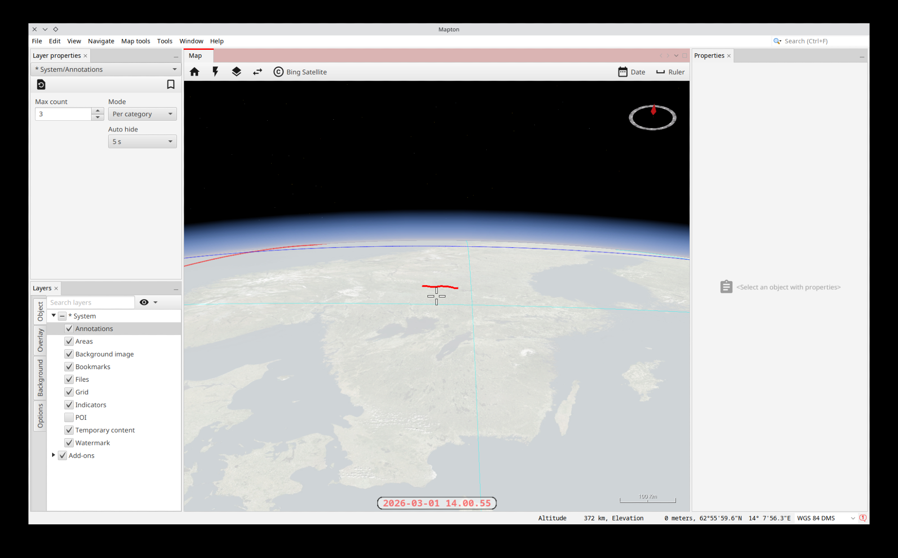Click the Search layers input field

90,302
